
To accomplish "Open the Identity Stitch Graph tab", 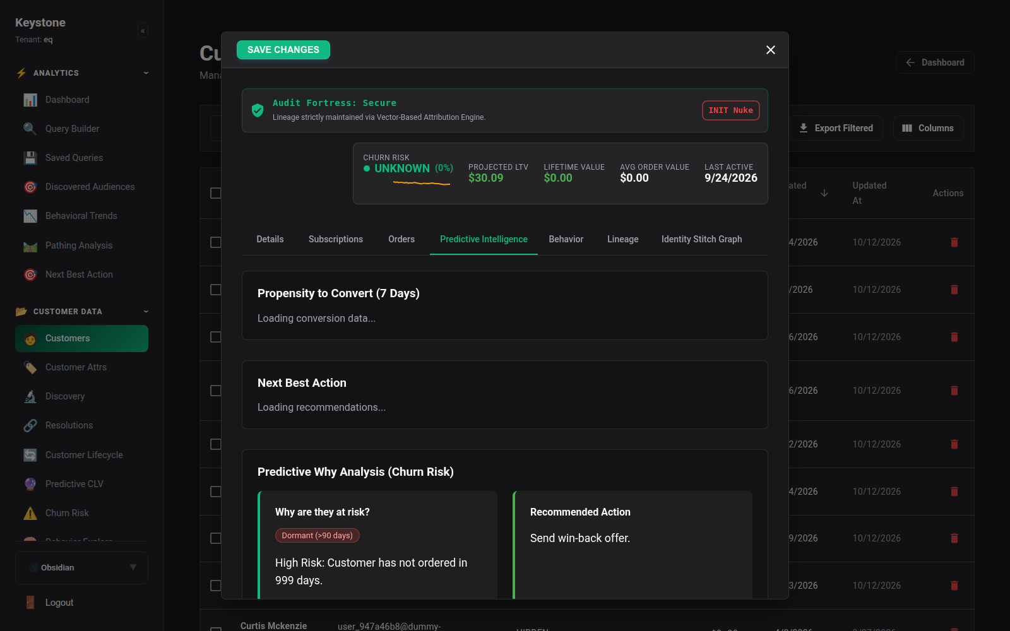I will (702, 239).
